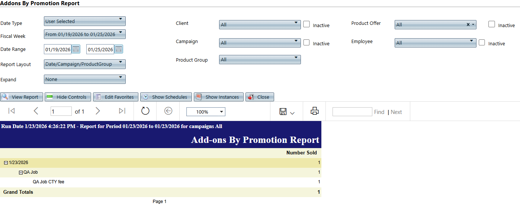
Task: Open the start date calendar picker
Action: 76,49
